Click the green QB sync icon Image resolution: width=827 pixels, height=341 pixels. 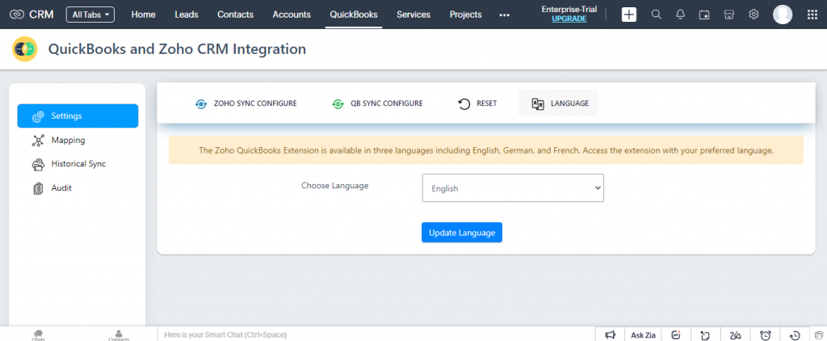click(338, 104)
